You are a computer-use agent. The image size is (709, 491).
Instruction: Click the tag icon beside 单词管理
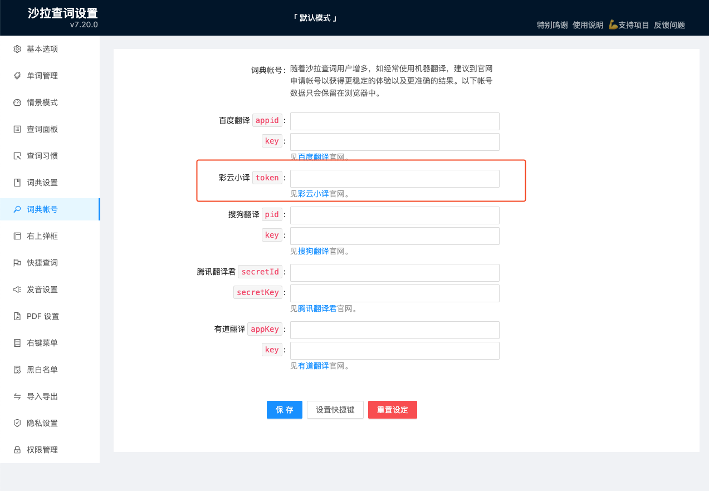17,76
